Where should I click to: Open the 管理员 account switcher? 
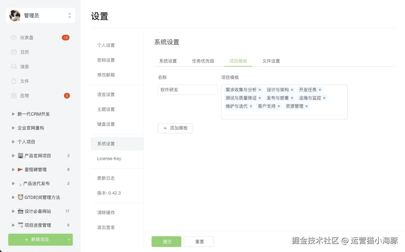pos(70,15)
